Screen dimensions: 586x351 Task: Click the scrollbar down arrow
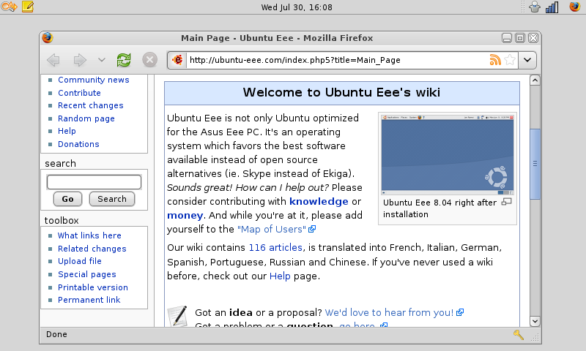535,321
